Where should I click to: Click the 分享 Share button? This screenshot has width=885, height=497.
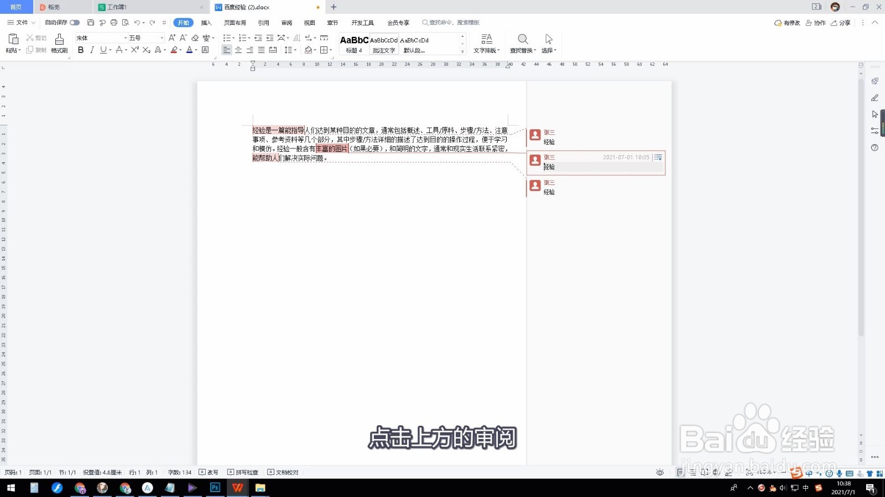[x=842, y=23]
